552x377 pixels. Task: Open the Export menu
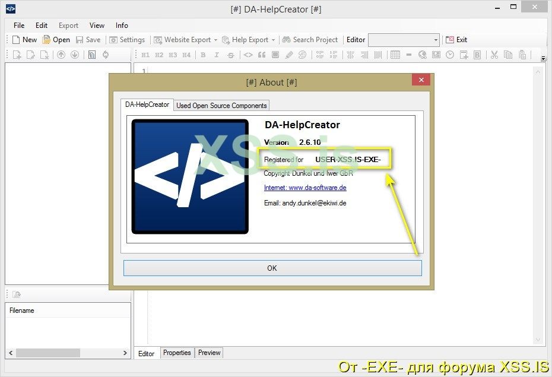[68, 26]
